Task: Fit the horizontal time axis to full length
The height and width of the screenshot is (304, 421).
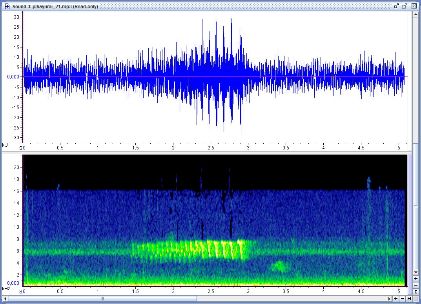Action: [409, 299]
